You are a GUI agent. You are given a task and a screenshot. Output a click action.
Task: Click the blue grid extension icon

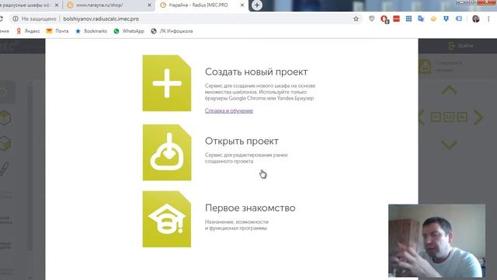[x=408, y=19]
